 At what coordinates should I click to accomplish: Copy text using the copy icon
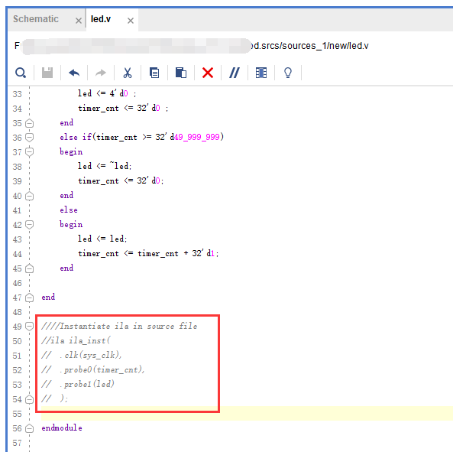154,73
